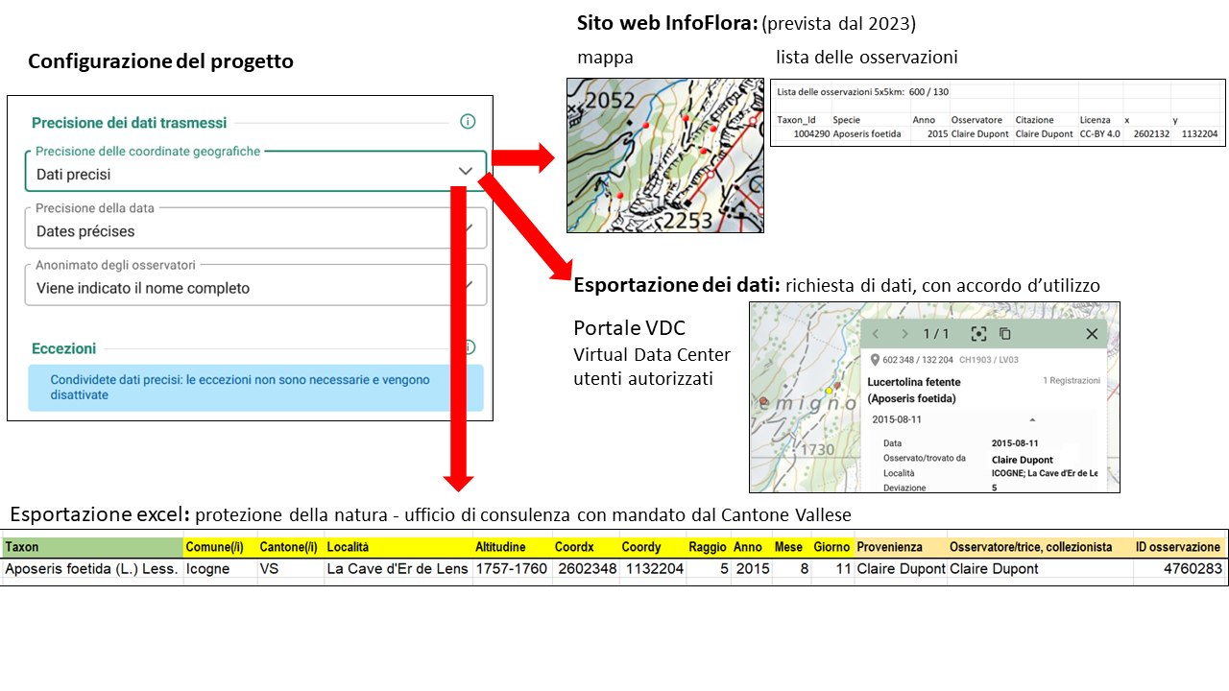1229x691 pixels.
Task: Click 'La Cave d'Er de Lens' cell
Action: (398, 568)
